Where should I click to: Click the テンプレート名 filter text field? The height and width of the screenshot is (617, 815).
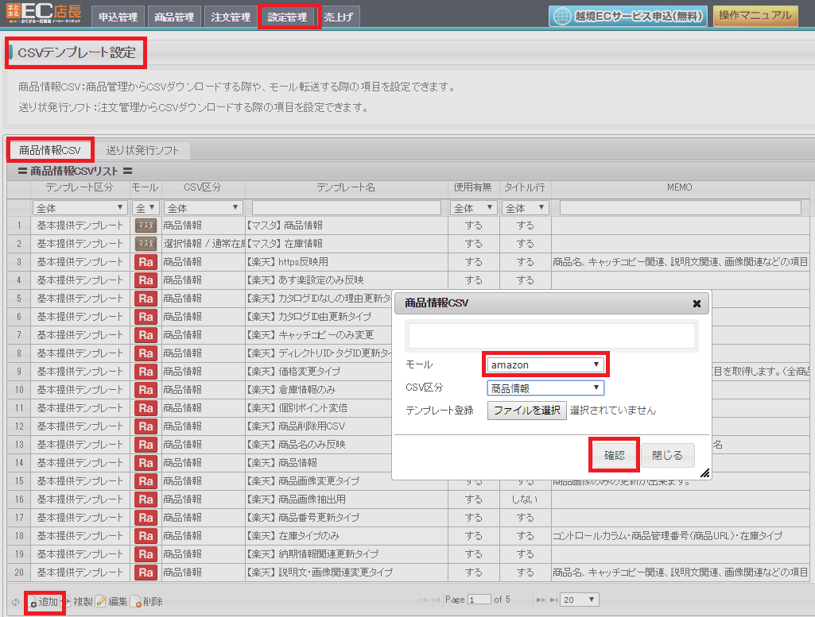coord(346,208)
